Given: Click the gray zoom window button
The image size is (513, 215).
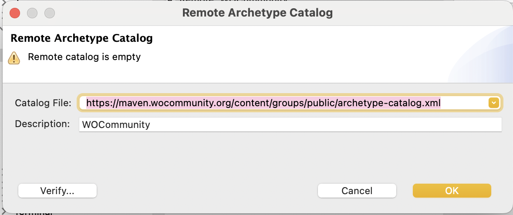Looking at the screenshot, I should point(50,13).
